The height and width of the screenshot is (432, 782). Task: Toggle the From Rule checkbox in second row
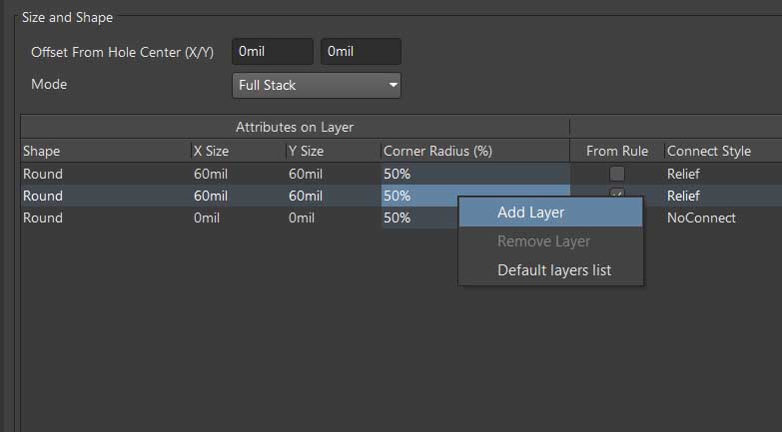click(x=617, y=194)
